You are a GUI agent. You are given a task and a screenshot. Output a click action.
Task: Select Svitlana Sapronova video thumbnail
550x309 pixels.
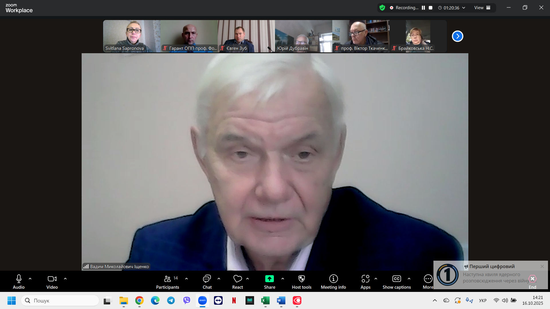click(131, 36)
